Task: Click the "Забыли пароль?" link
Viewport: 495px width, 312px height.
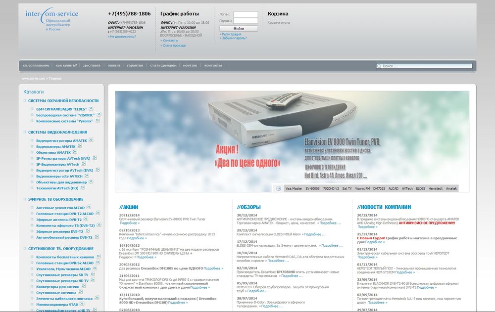Action: pos(233,38)
